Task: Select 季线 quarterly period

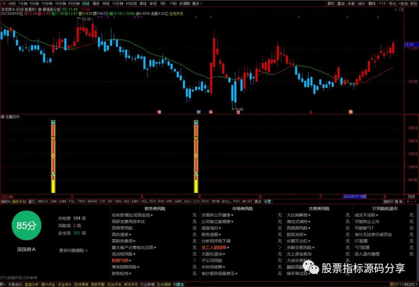Action: tap(143, 3)
